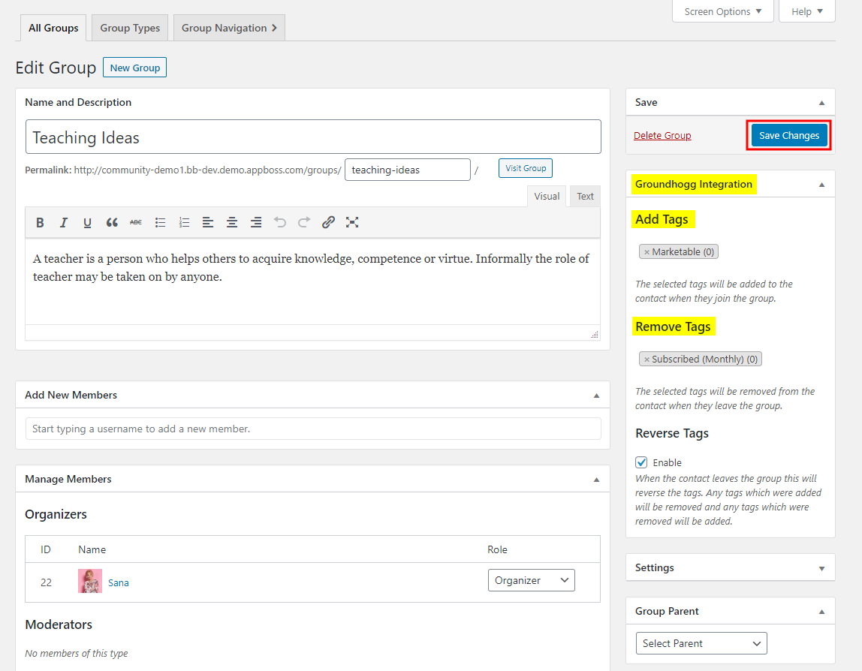
Task: Apply strikethrough formatting
Action: (136, 222)
